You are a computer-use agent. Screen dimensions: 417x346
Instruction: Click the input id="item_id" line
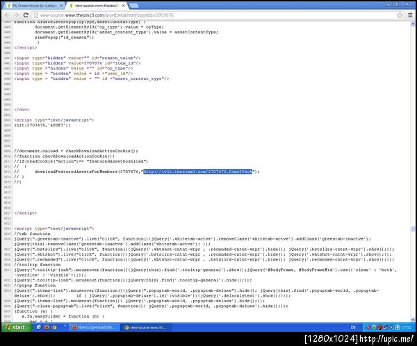77,63
